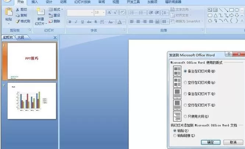Select 空行在幻灯片旁 radio option
The image size is (245, 149).
pos(185,82)
